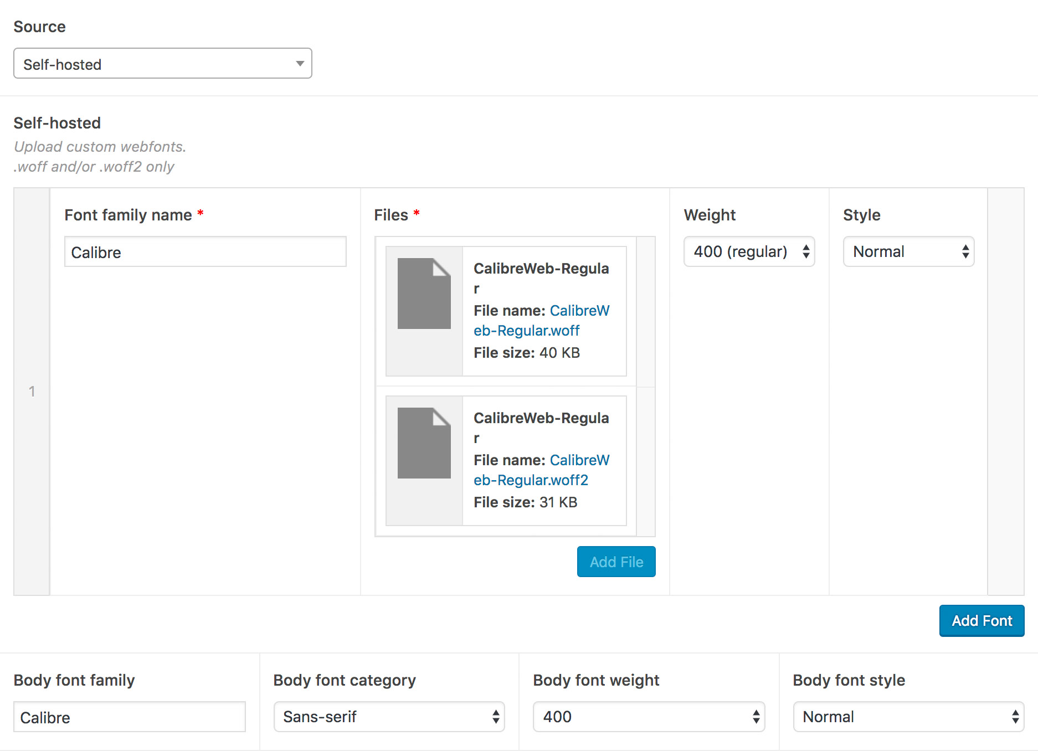Click the side strip beside the .woff2 file entry
Screen dimensions: 1038x751
[646, 461]
